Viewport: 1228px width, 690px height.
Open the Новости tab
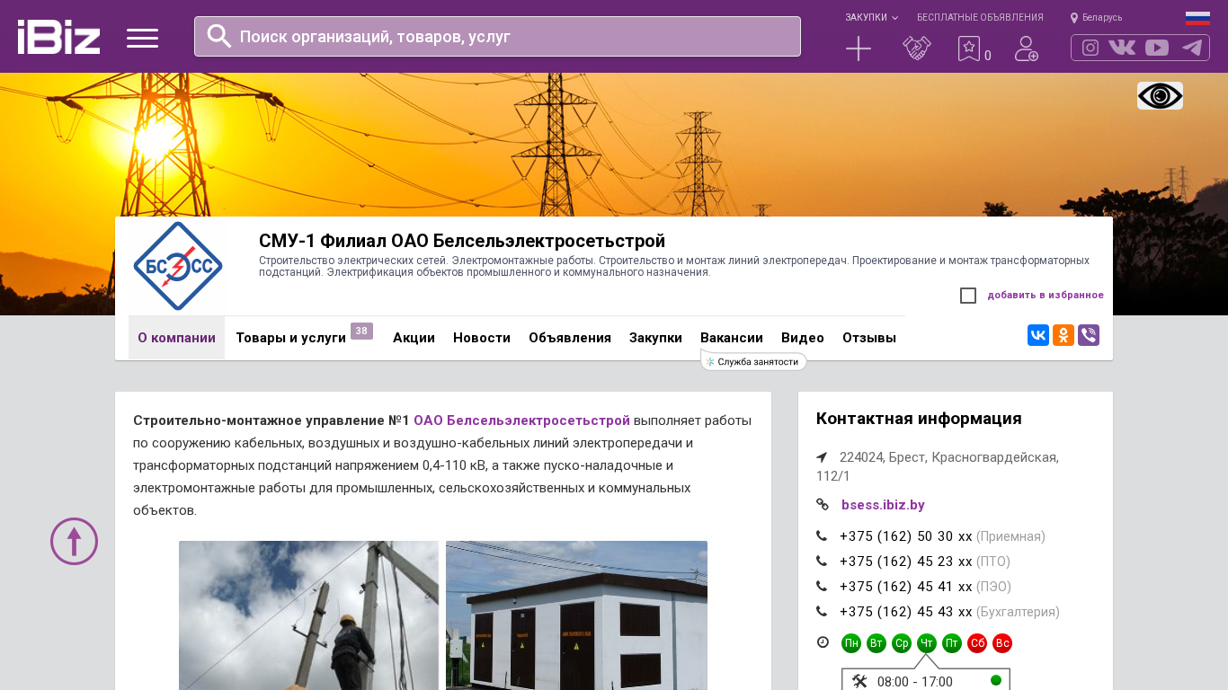(482, 338)
